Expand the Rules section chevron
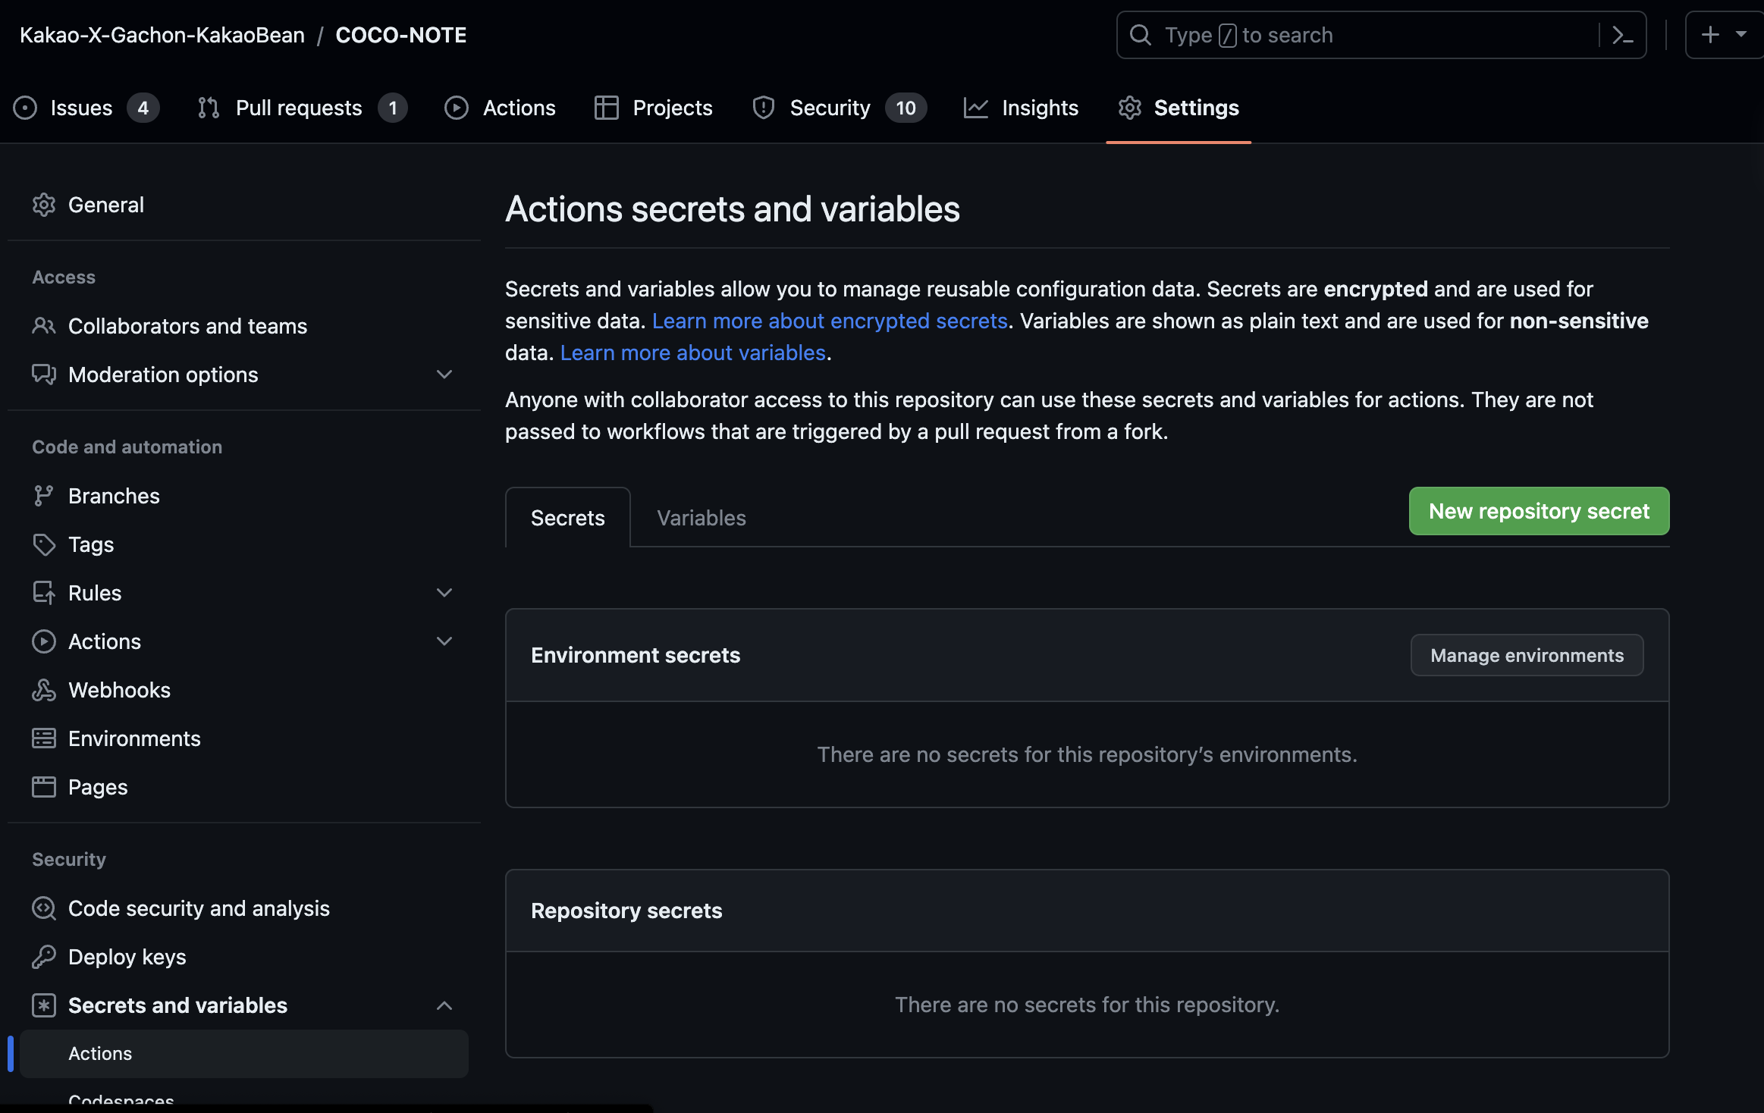1764x1113 pixels. (x=444, y=593)
